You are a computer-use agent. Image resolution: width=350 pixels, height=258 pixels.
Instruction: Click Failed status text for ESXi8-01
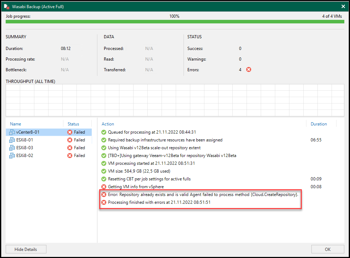click(x=79, y=140)
